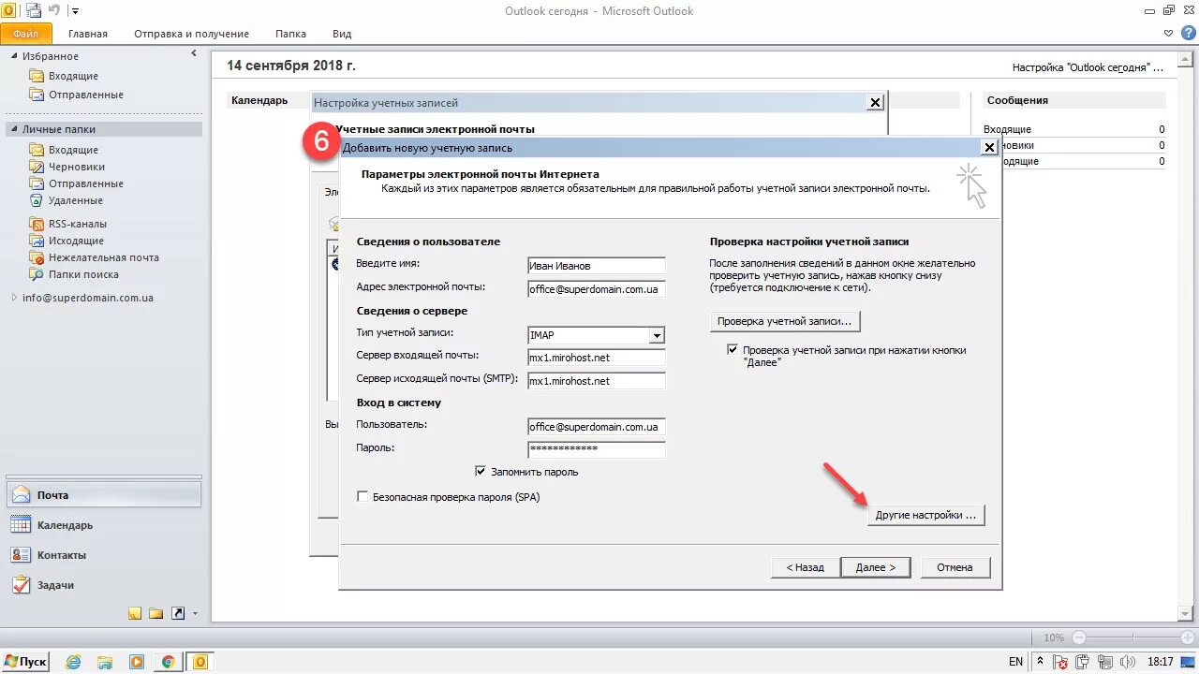Minimize the navigation pane with arrow
Screen dimensions: 1199x674
(194, 54)
